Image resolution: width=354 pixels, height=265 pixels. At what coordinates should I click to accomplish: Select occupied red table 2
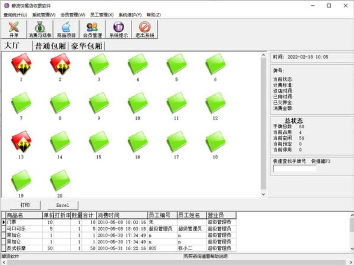(x=60, y=64)
